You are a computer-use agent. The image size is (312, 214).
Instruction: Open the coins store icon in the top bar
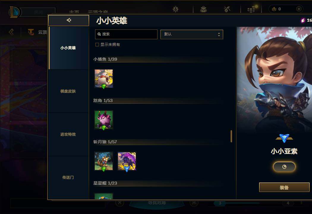pos(251,9)
